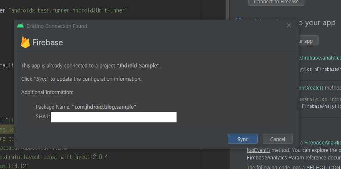Click the "Existing Connection Found" title text
This screenshot has height=169, width=341.
(57, 26)
